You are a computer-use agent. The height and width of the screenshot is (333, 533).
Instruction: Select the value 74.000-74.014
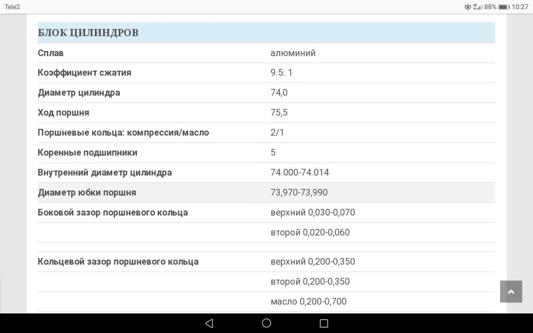(x=300, y=172)
